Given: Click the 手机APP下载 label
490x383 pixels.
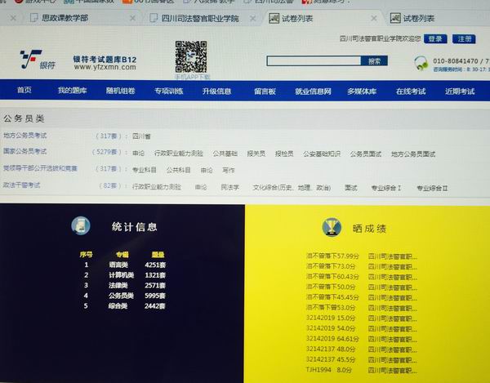Looking at the screenshot, I should pos(192,77).
